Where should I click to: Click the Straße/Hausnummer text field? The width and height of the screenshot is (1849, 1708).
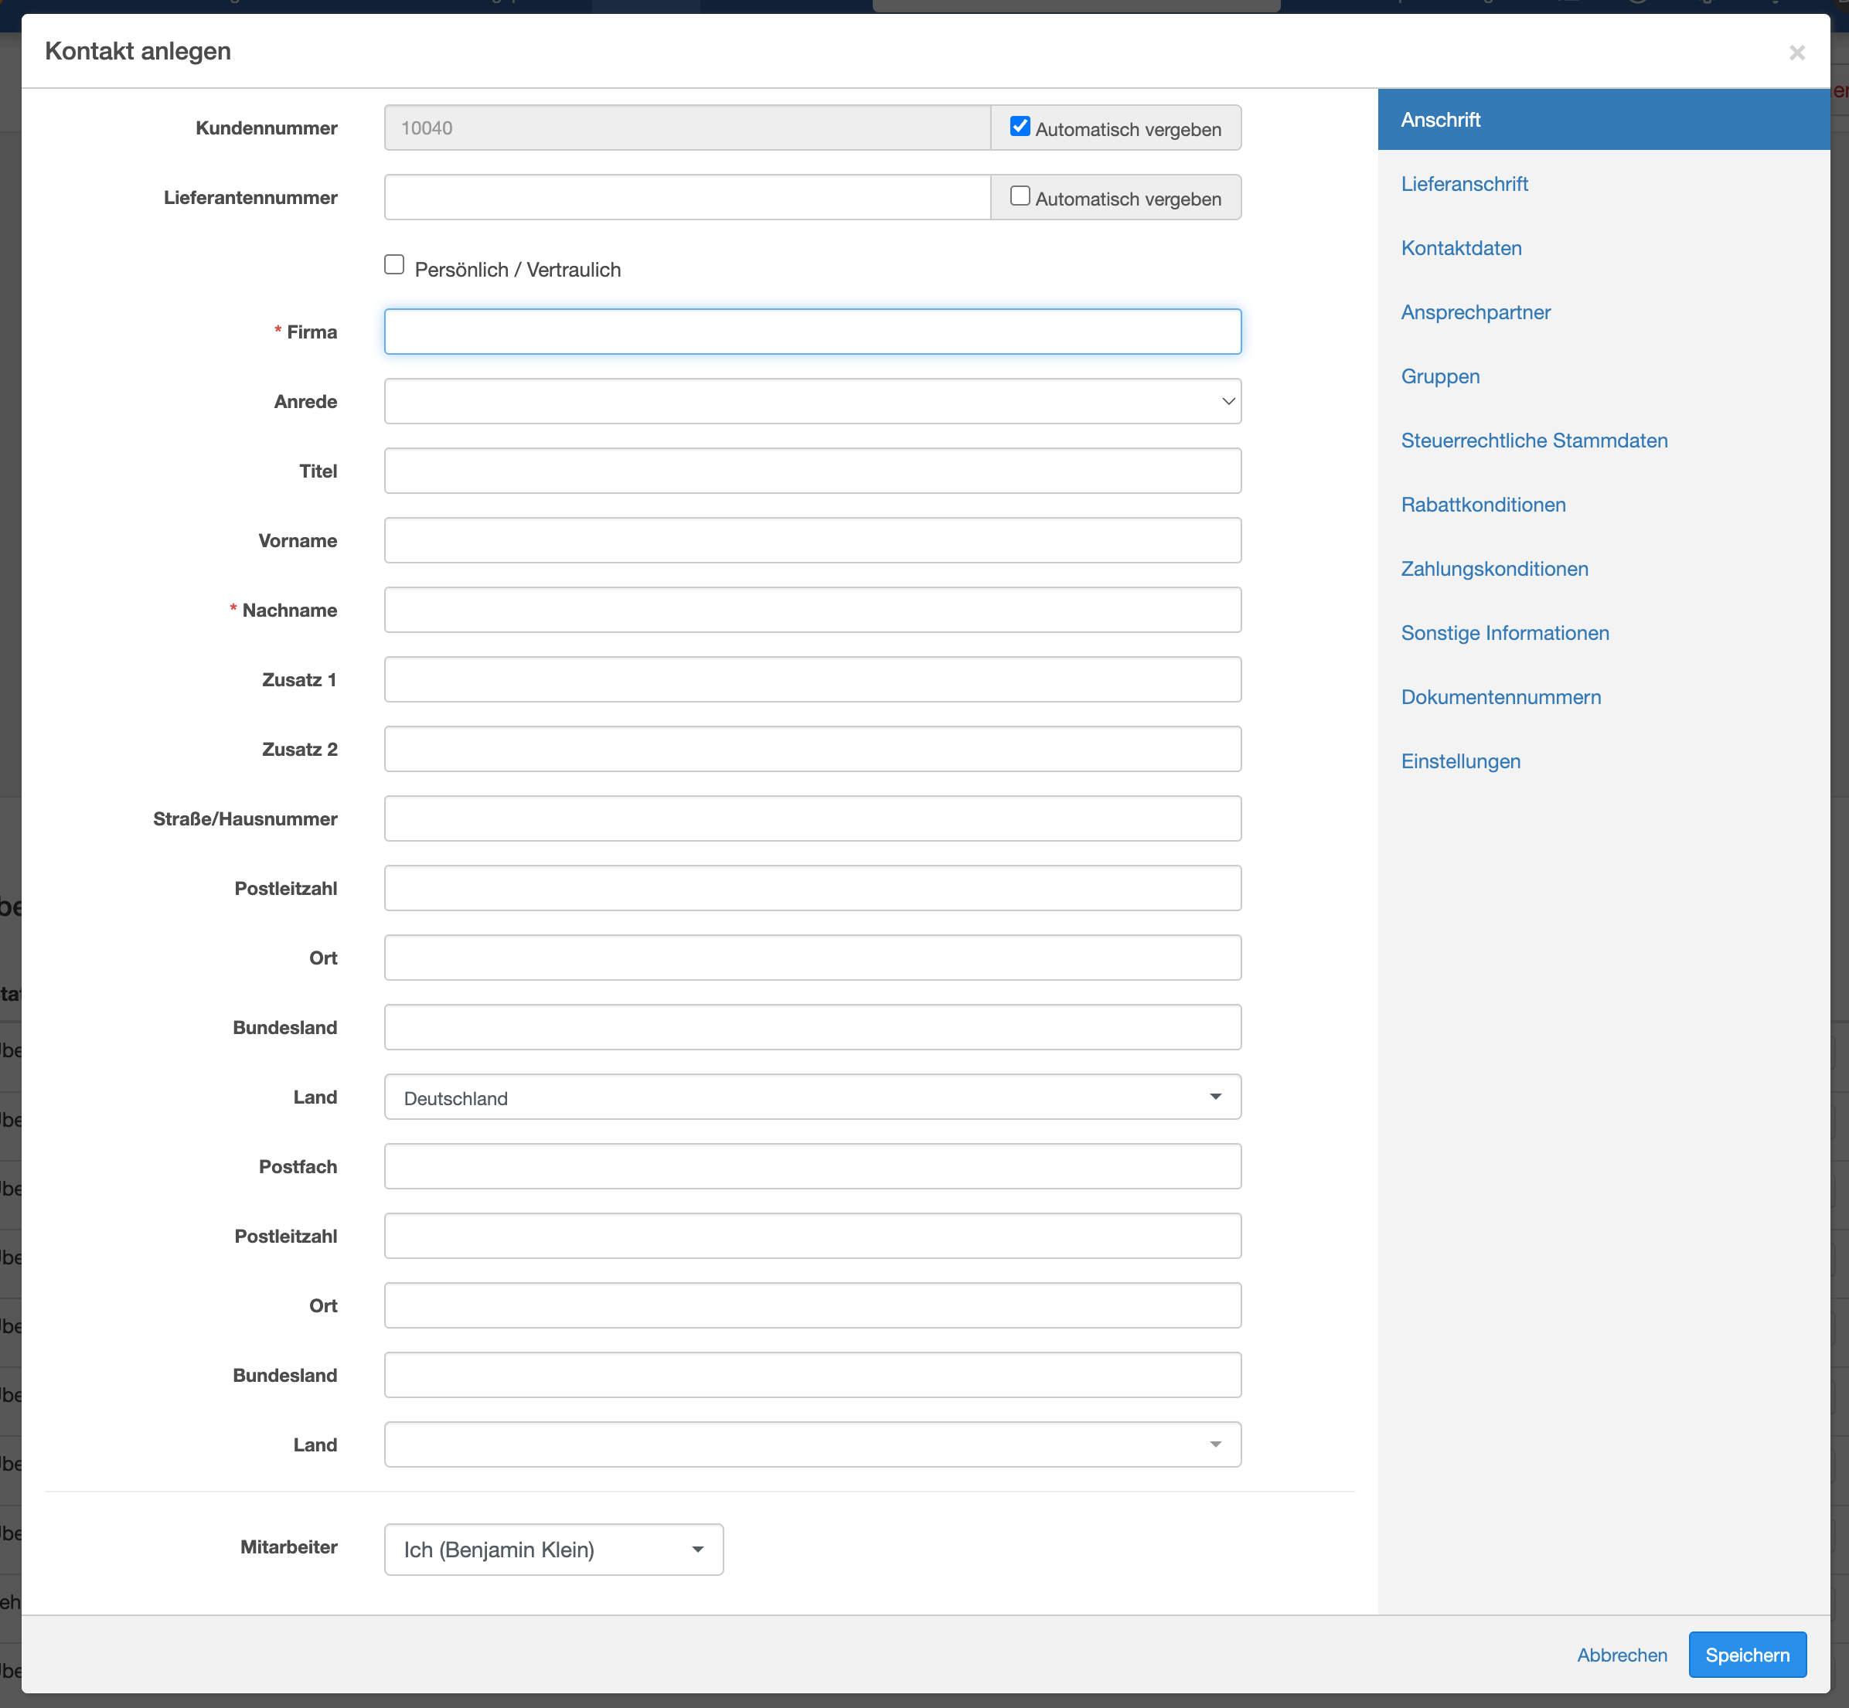(812, 819)
